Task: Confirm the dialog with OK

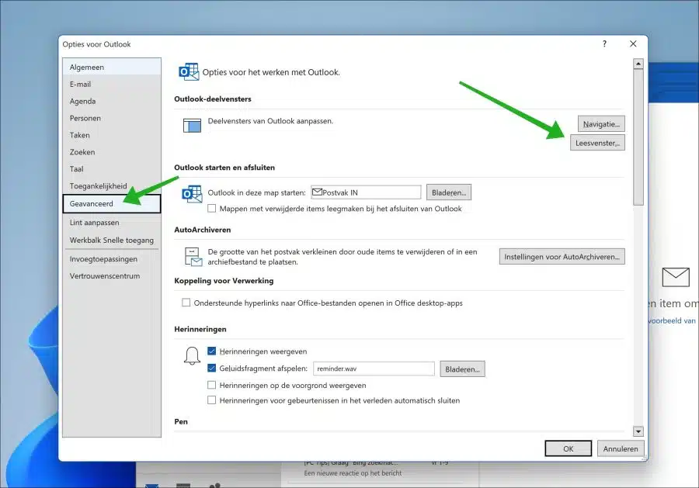Action: (x=569, y=448)
